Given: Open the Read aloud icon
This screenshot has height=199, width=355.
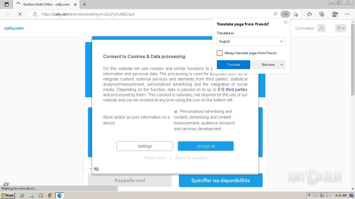Looking at the screenshot, I should tap(275, 14).
